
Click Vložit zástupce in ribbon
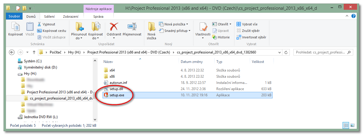point(51,37)
